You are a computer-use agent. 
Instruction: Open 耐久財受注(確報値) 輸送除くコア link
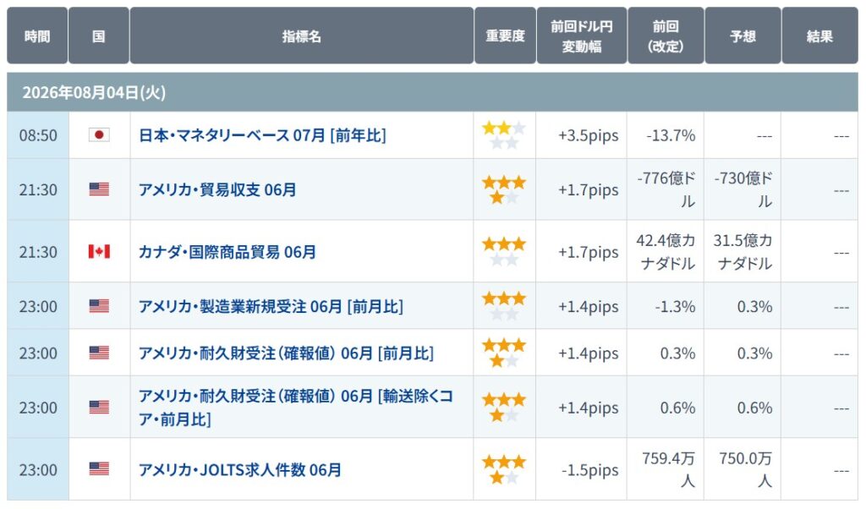(x=295, y=408)
